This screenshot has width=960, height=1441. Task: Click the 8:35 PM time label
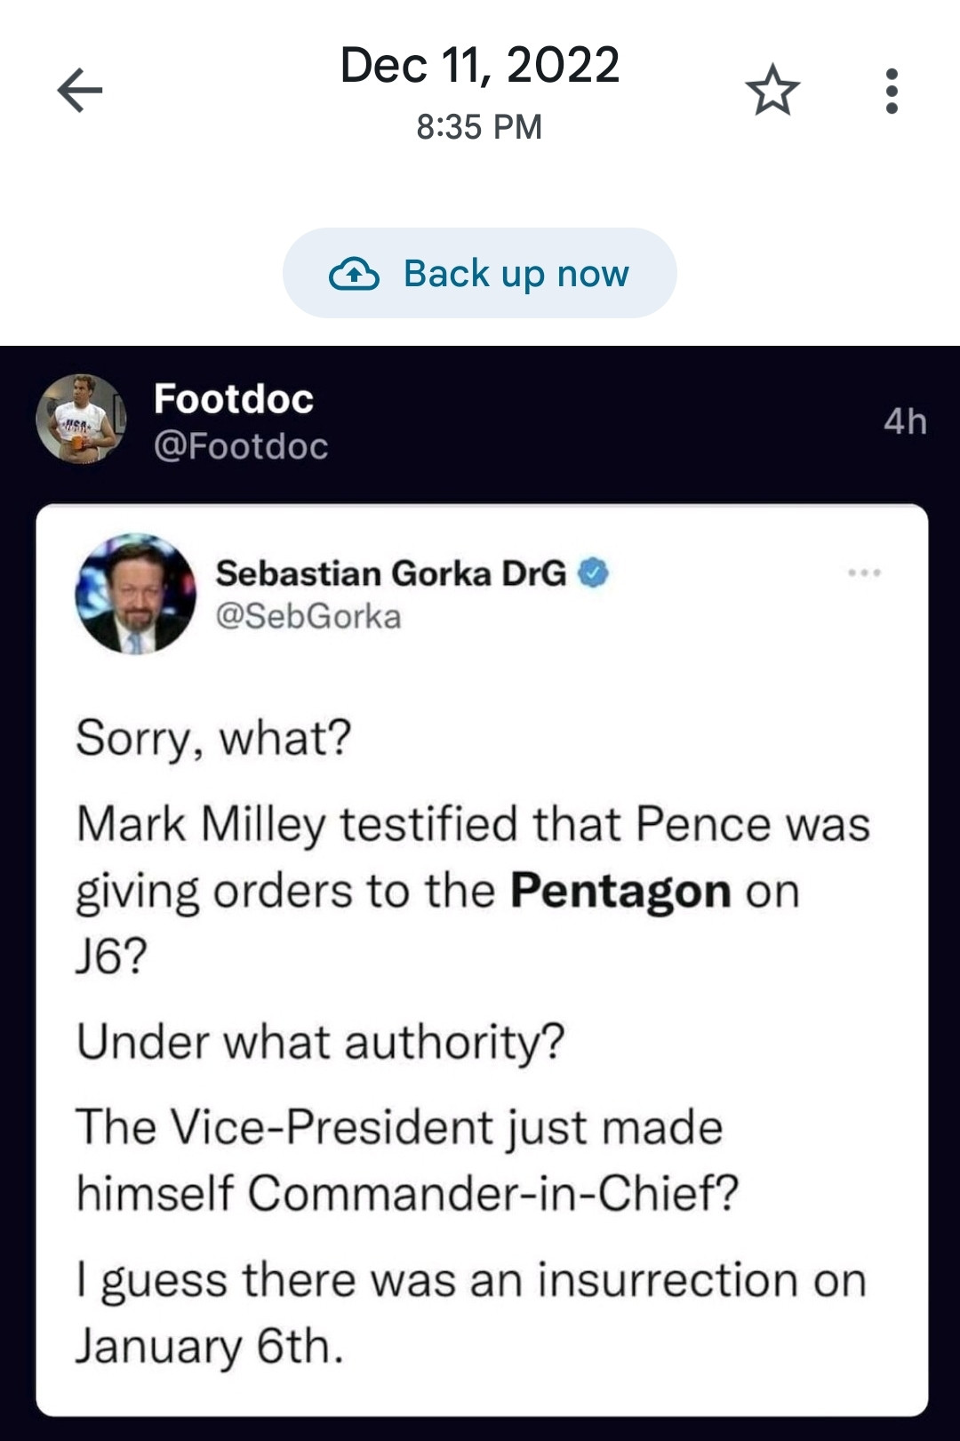[x=479, y=127]
